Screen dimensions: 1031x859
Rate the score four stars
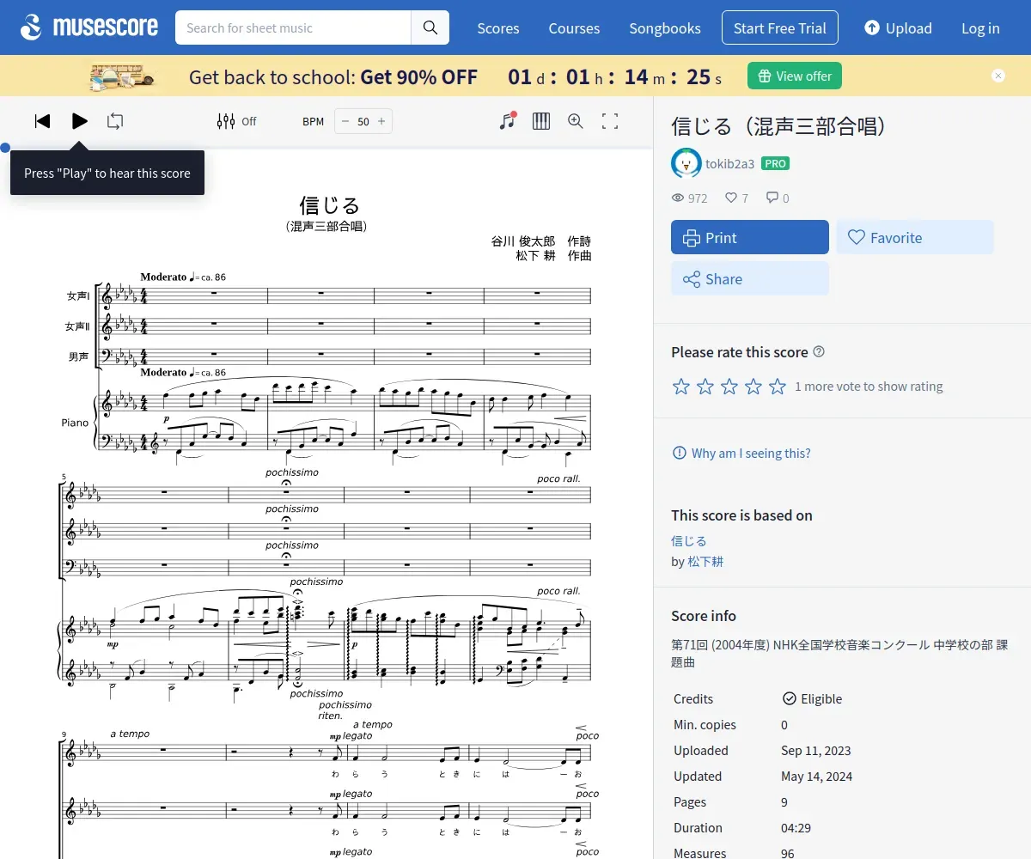coord(753,386)
